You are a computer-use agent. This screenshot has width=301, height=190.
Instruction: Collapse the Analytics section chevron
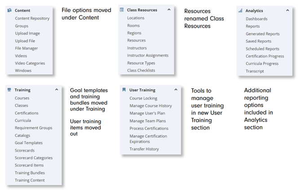click(x=288, y=10)
